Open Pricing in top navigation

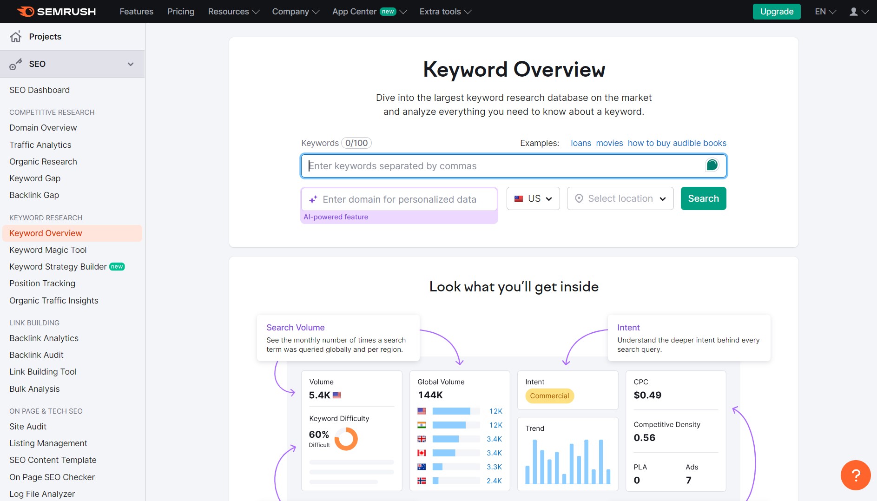point(181,12)
